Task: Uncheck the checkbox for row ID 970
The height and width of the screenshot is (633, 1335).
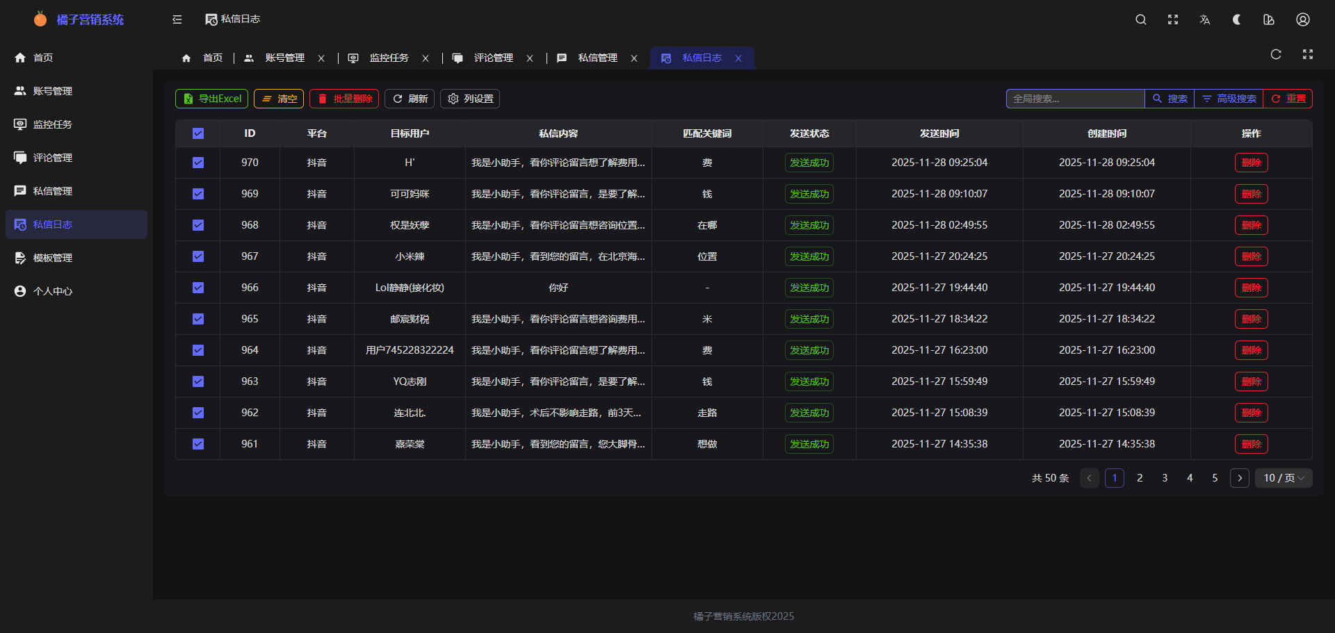Action: 198,163
